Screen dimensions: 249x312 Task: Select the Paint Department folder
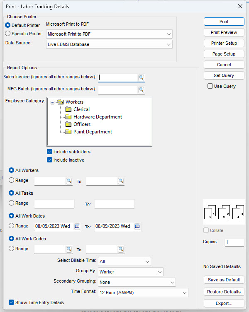pyautogui.click(x=93, y=132)
